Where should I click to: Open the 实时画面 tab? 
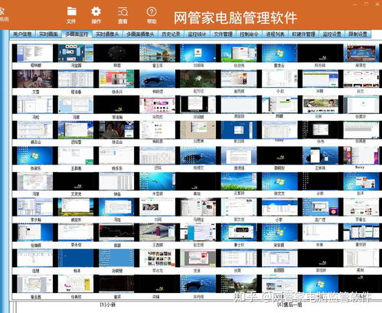click(x=48, y=34)
